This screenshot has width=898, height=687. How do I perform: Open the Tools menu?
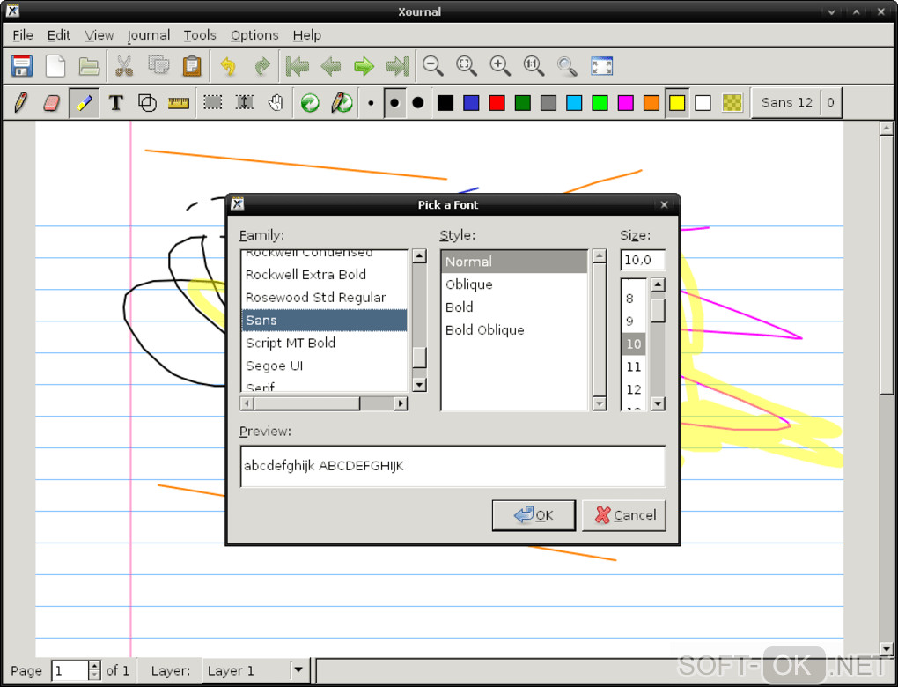(200, 35)
